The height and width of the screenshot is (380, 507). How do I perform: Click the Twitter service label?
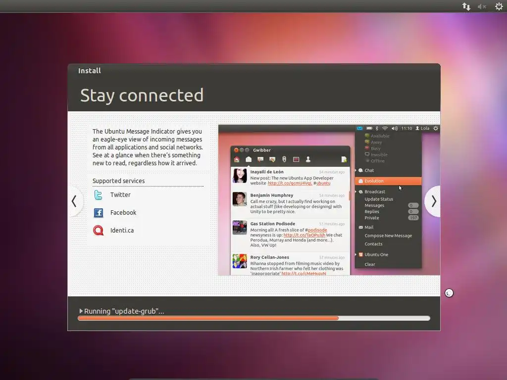click(x=120, y=195)
